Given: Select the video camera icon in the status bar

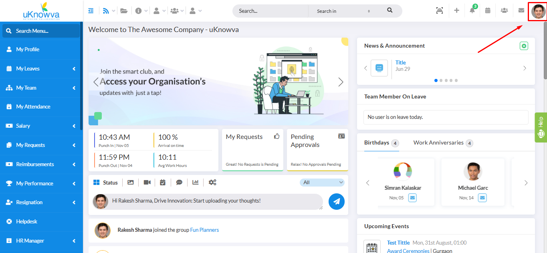Looking at the screenshot, I should tap(147, 182).
